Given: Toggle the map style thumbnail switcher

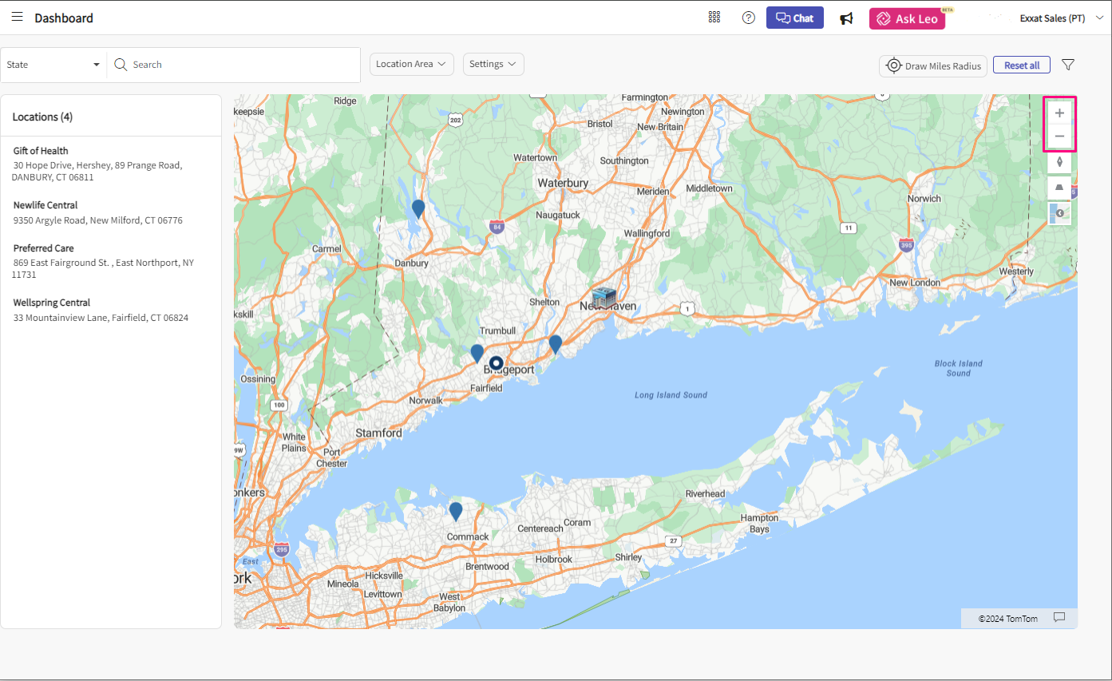Looking at the screenshot, I should tap(1059, 212).
